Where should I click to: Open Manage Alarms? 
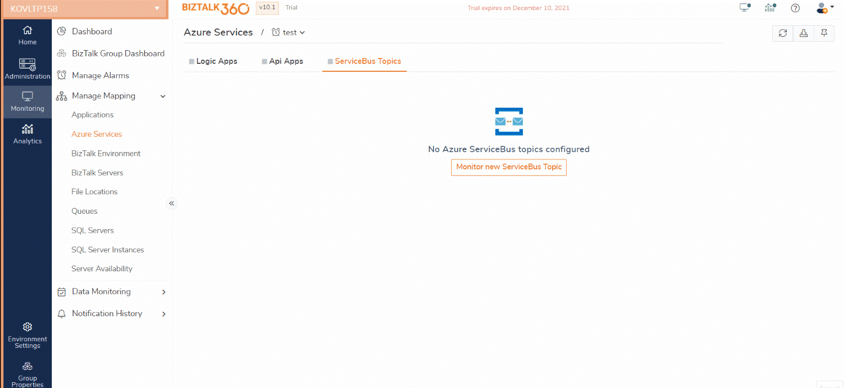point(100,75)
